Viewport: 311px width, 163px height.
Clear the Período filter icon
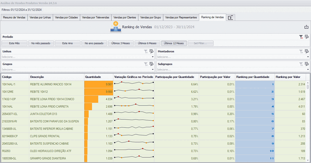pyautogui.click(x=301, y=37)
